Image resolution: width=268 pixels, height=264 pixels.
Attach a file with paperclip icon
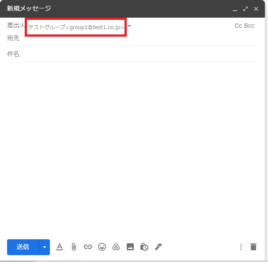click(74, 247)
